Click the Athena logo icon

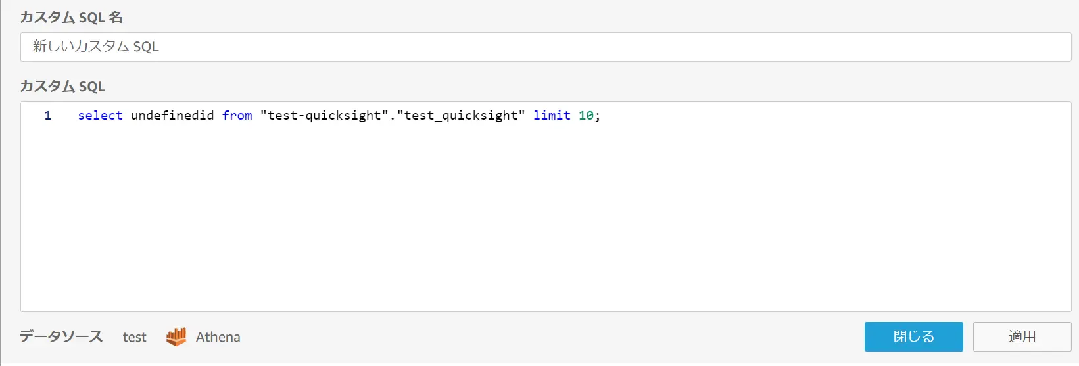point(176,336)
